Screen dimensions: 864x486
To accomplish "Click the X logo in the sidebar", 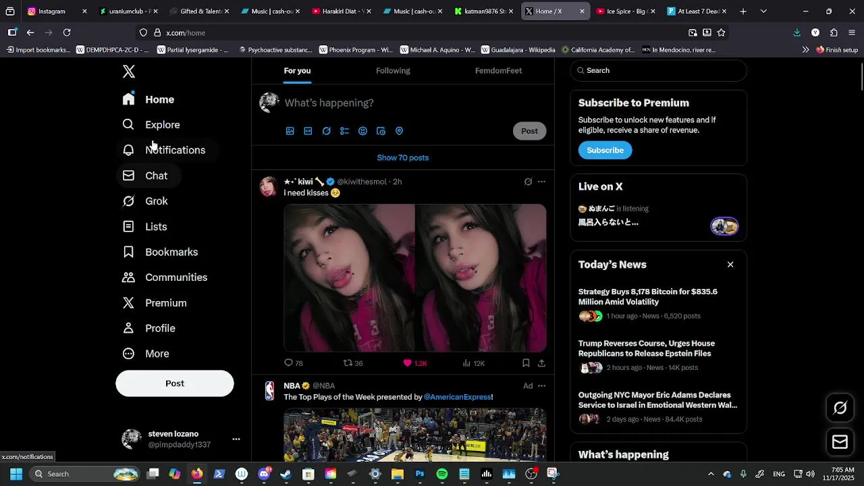I will [x=129, y=72].
